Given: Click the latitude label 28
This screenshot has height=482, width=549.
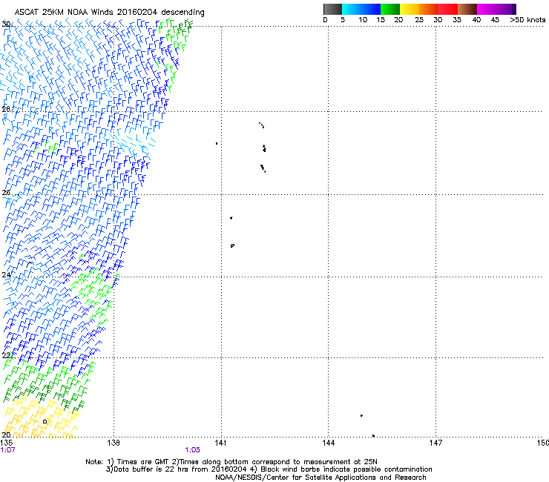Looking at the screenshot, I should pyautogui.click(x=6, y=109).
